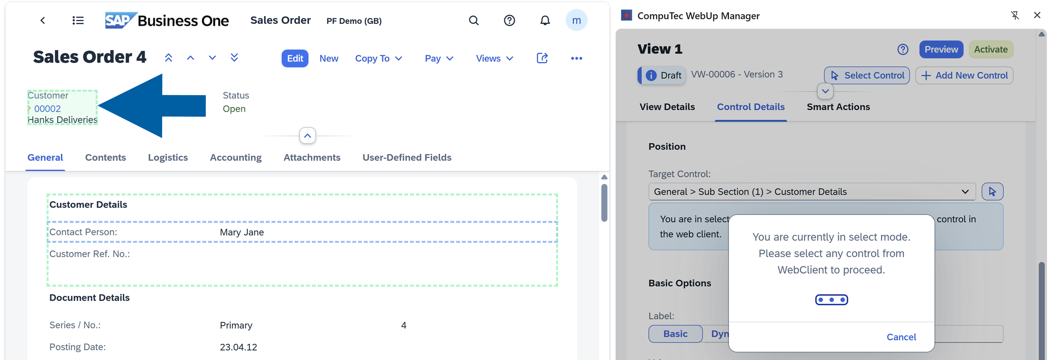Click the Activate button
Image resolution: width=1053 pixels, height=360 pixels.
pos(991,50)
